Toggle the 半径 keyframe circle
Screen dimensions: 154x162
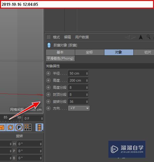(x=48, y=73)
